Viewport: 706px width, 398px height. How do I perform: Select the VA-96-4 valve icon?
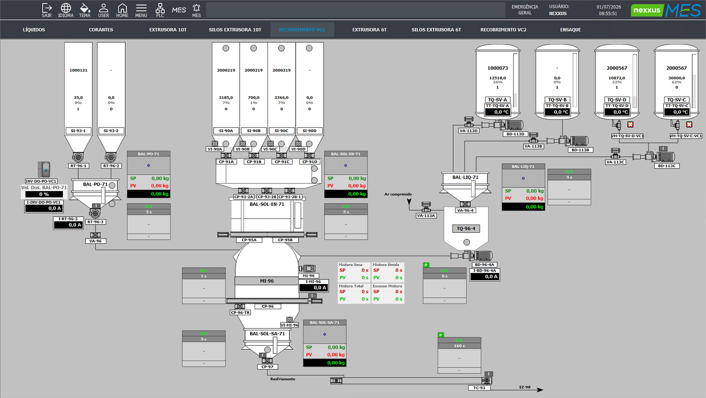465,204
